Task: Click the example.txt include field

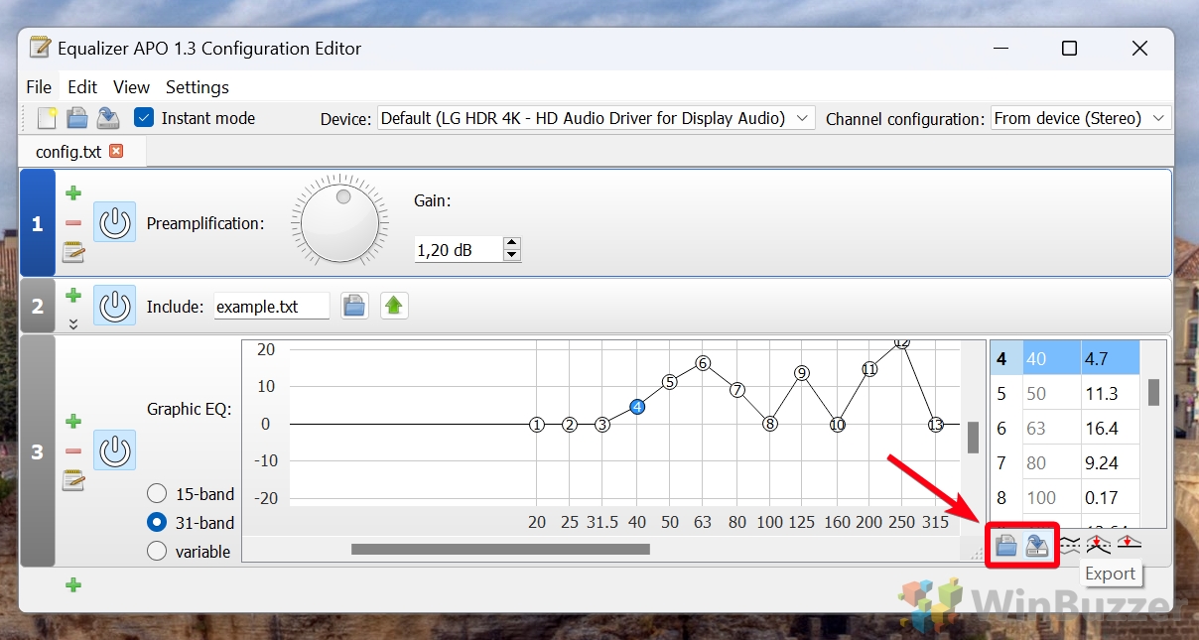Action: pos(272,307)
